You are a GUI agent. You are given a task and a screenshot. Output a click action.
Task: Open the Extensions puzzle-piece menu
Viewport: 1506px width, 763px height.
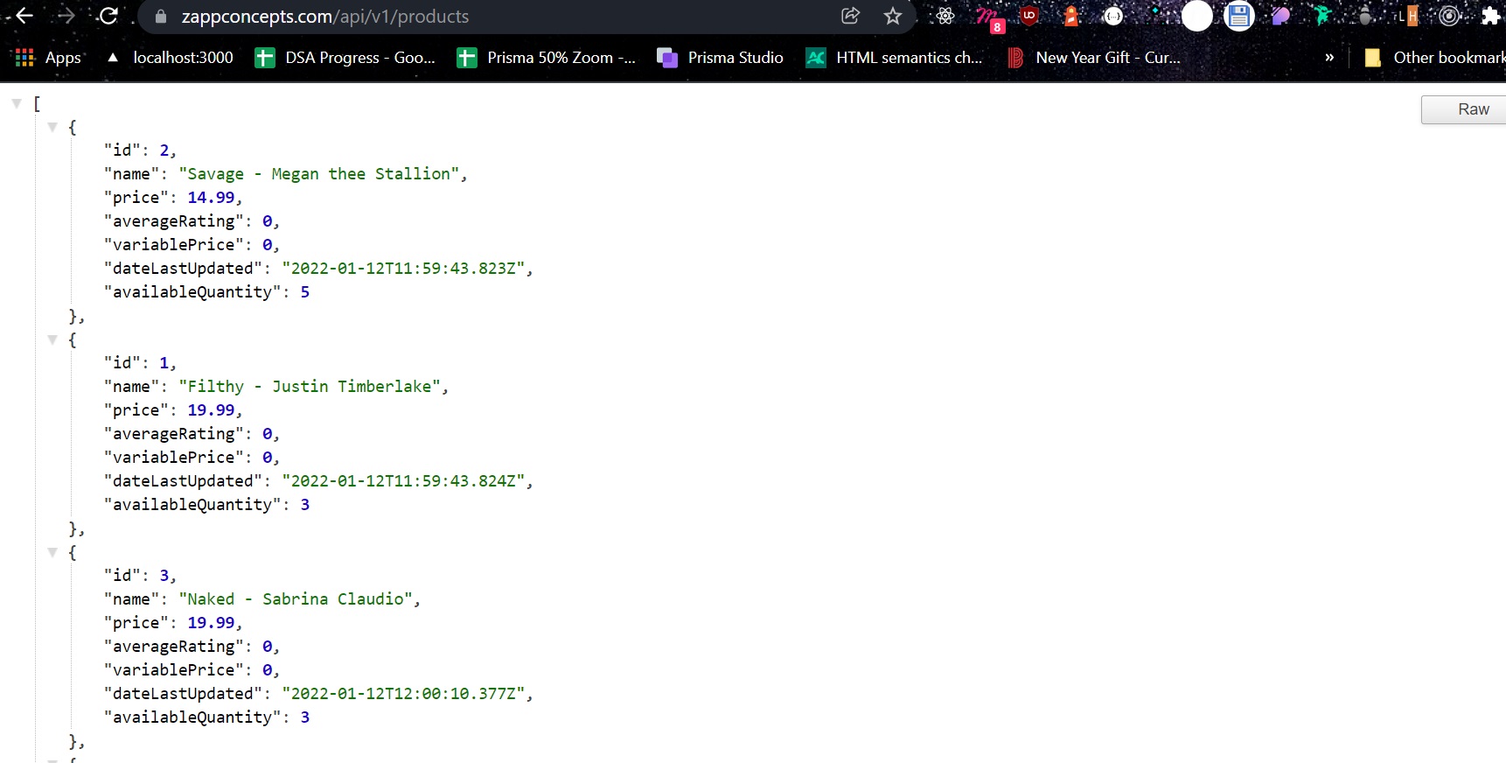[x=1491, y=16]
